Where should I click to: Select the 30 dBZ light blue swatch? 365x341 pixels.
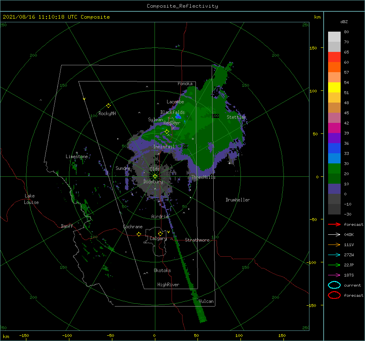[334, 158]
